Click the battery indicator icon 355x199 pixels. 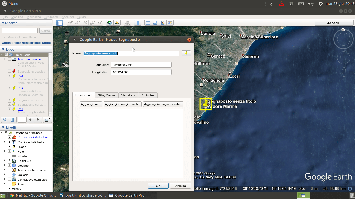301,4
